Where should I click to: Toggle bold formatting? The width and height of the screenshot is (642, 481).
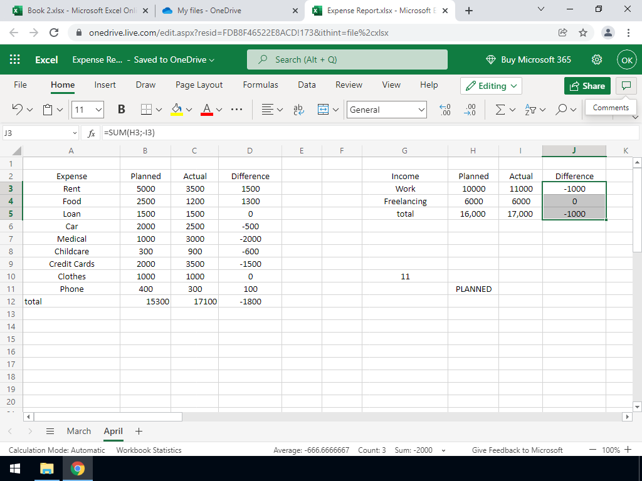(x=121, y=110)
